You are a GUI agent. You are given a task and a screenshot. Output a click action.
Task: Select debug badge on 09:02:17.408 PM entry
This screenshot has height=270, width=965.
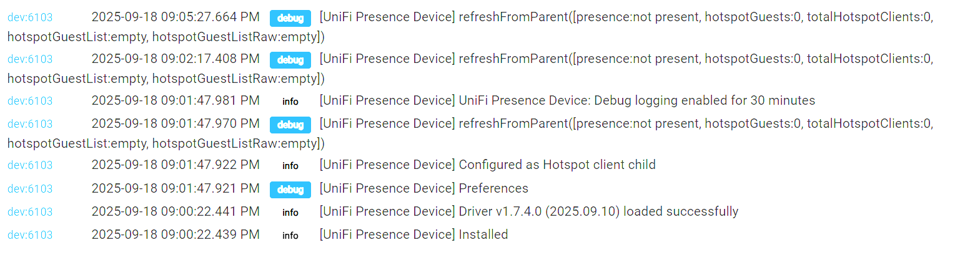coord(290,60)
